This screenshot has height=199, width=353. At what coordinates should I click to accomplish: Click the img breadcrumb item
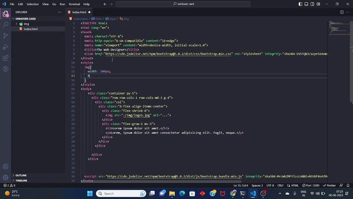click(x=124, y=19)
